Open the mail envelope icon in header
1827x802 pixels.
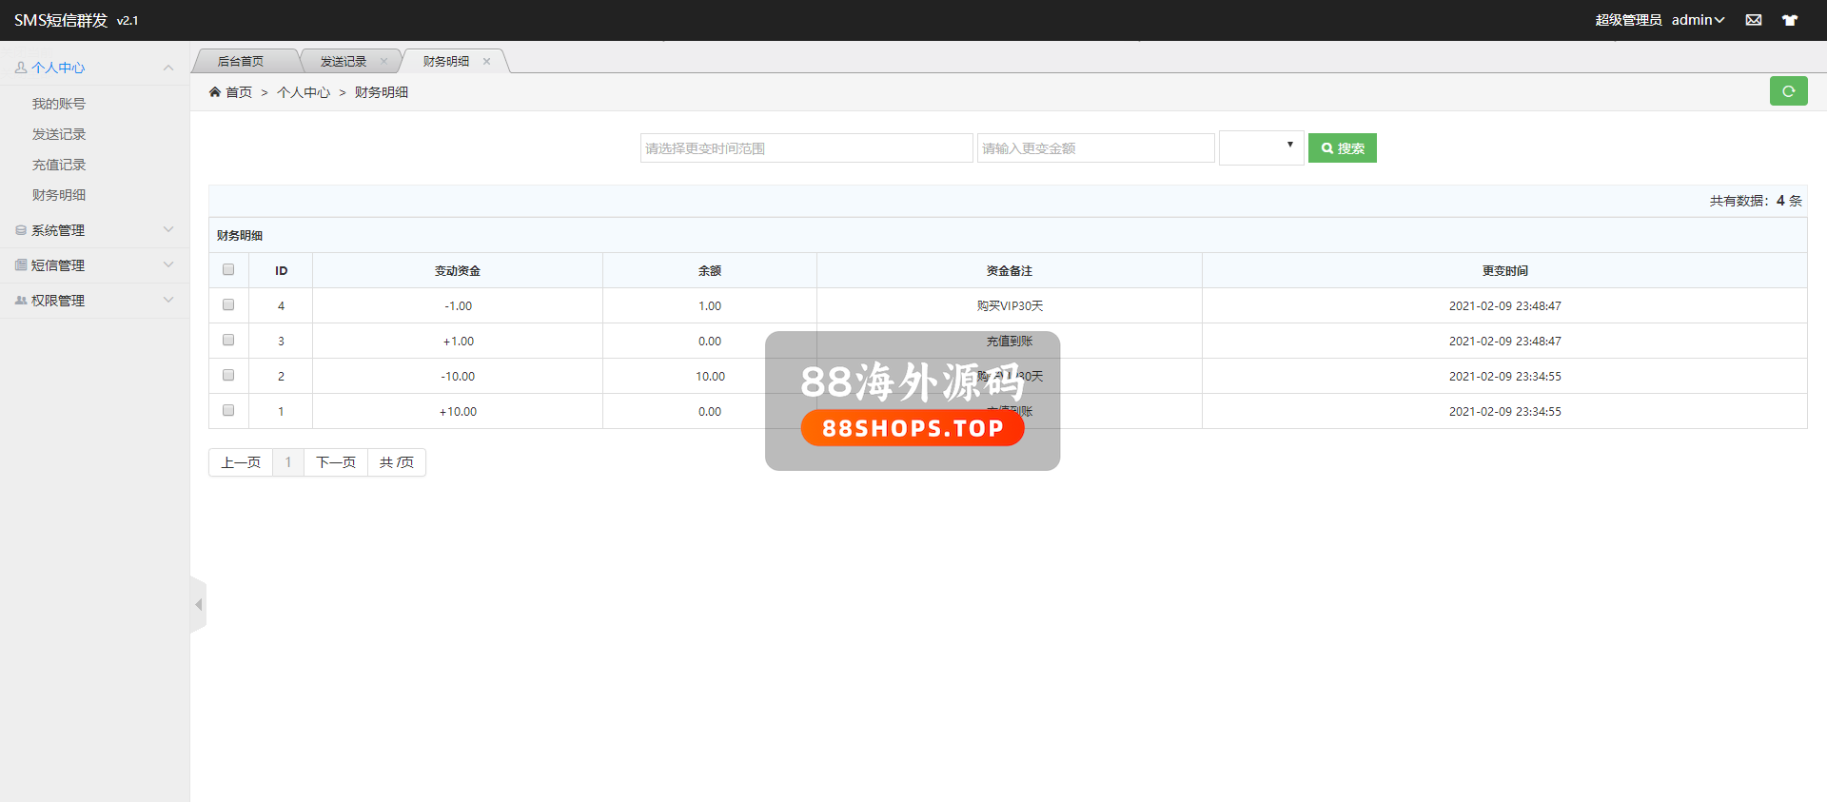[x=1753, y=20]
